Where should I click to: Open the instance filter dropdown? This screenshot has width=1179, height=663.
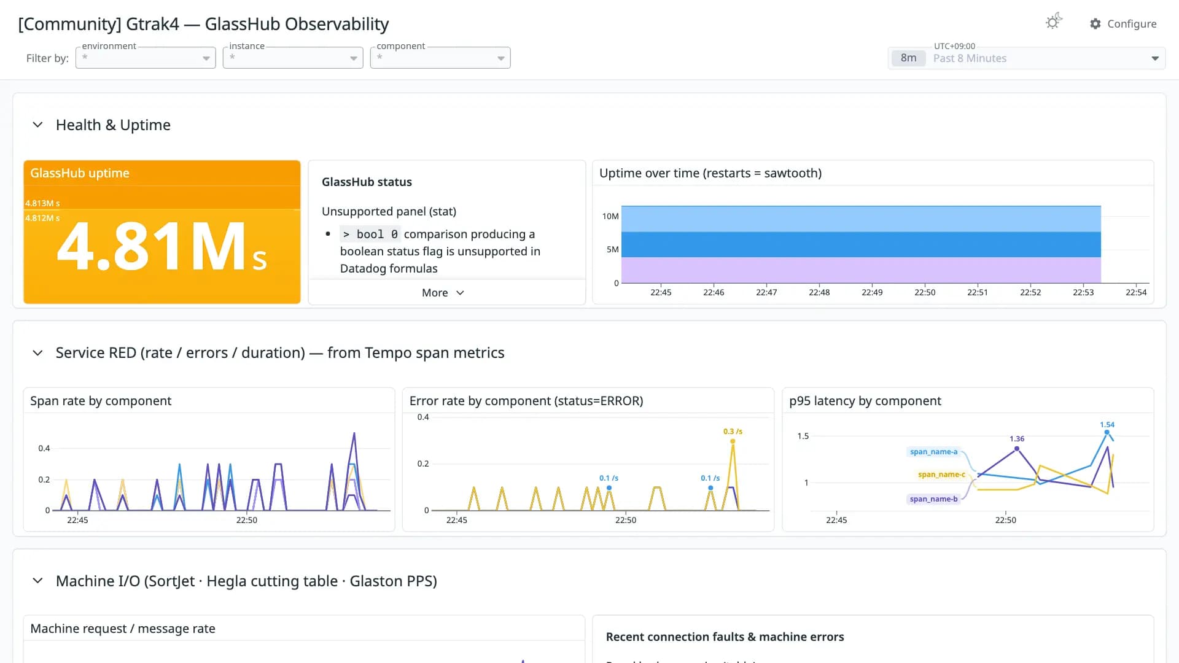pyautogui.click(x=293, y=58)
